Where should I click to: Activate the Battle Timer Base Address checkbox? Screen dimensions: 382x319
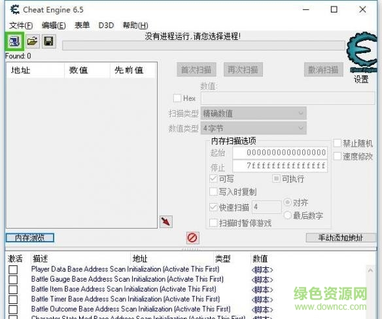click(13, 299)
